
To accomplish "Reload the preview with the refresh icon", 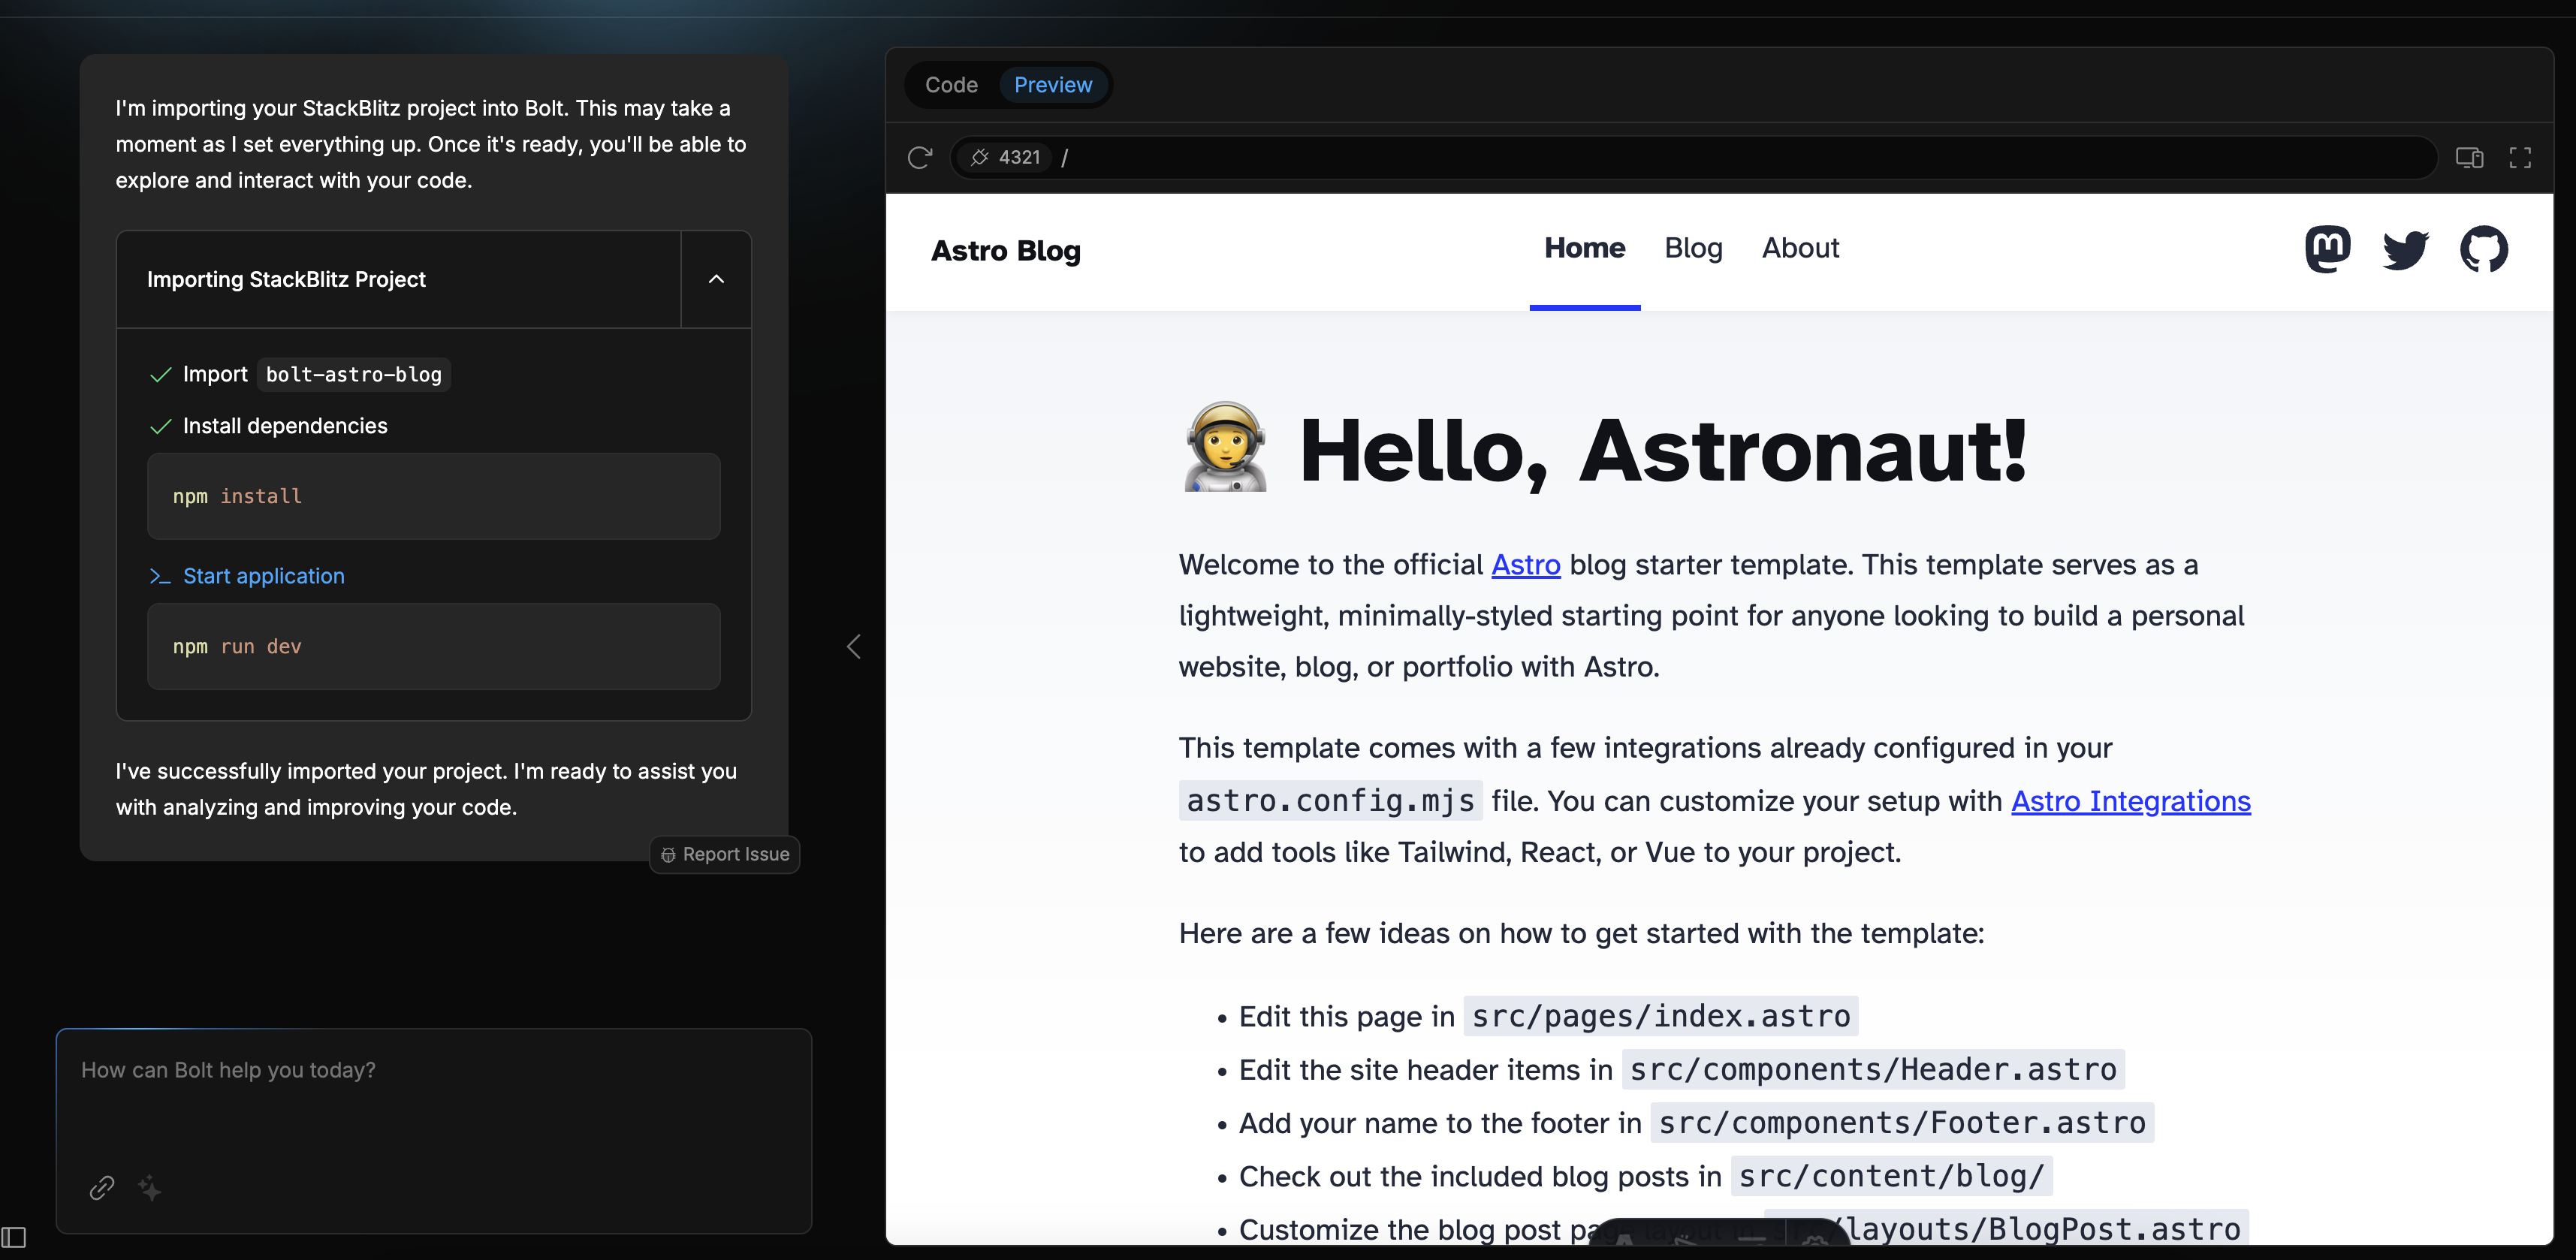I will point(919,157).
